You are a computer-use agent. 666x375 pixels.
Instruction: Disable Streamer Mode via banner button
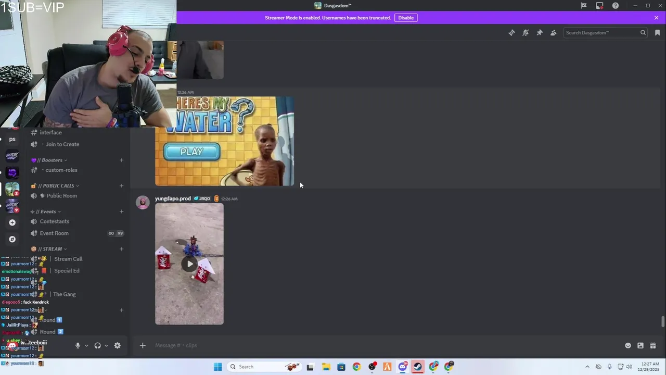(x=406, y=18)
